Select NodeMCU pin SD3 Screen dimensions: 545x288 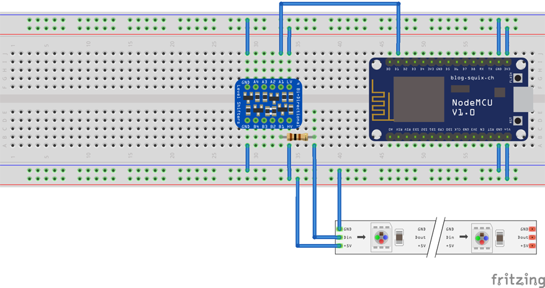[415, 137]
